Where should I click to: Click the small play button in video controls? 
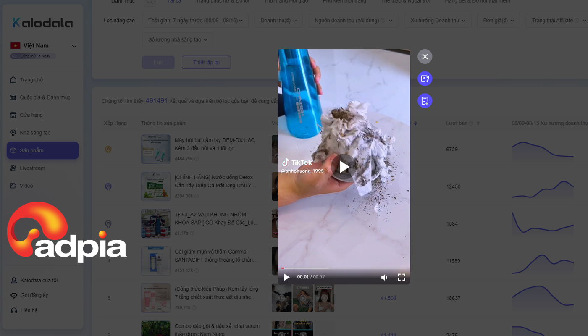point(287,277)
